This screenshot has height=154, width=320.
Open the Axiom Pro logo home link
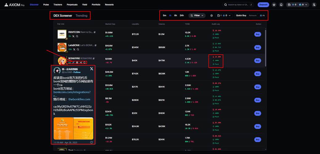pyautogui.click(x=15, y=5)
